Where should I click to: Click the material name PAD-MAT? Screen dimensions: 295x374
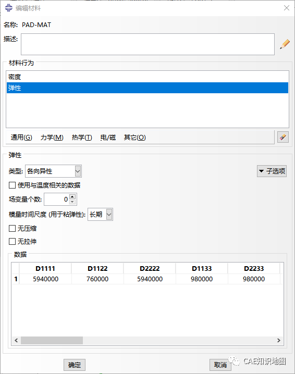tap(36, 25)
